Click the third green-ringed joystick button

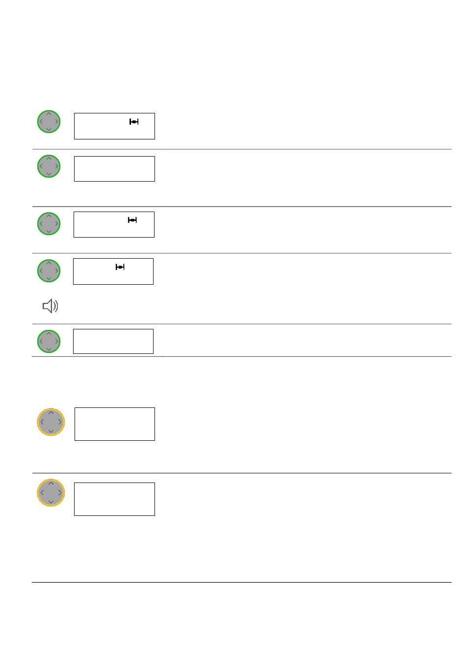point(49,224)
